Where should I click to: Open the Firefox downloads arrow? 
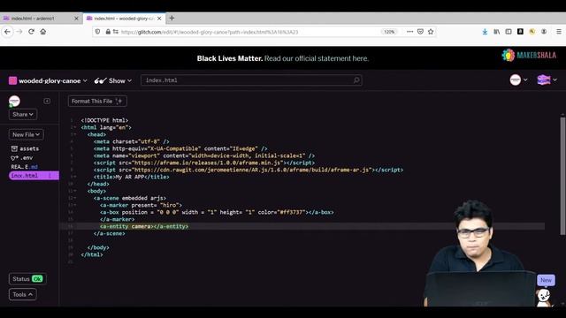coord(485,32)
